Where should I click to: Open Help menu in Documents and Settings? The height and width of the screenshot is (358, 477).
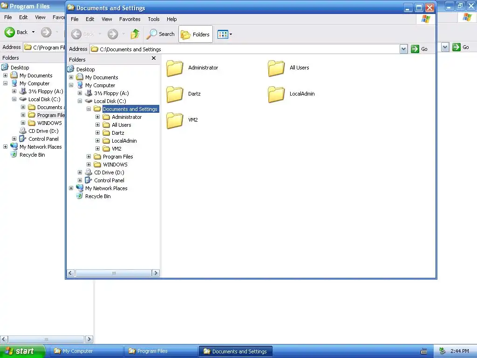click(x=171, y=19)
